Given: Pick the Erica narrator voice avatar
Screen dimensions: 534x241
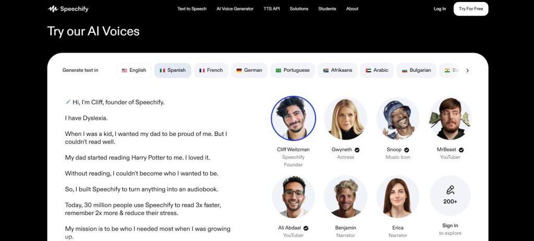Looking at the screenshot, I should tap(398, 197).
